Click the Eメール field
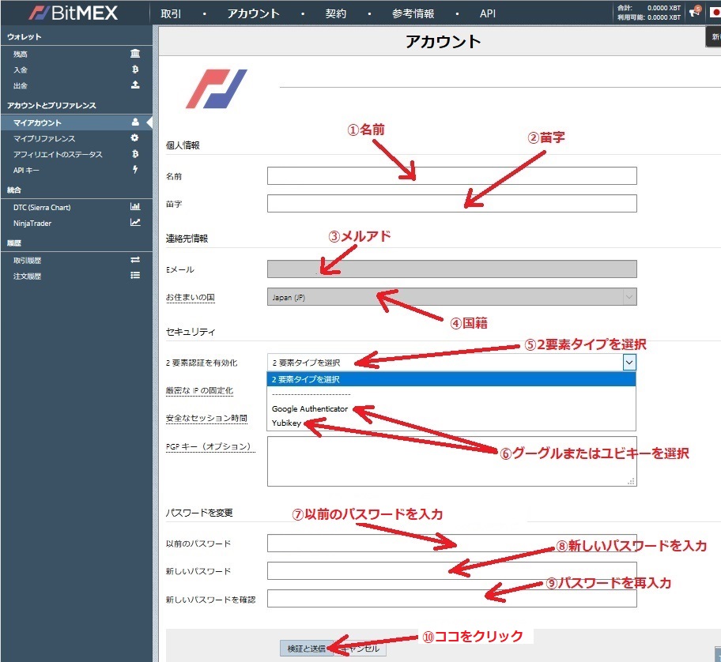Screen dimensions: 721x662 pyautogui.click(x=451, y=269)
